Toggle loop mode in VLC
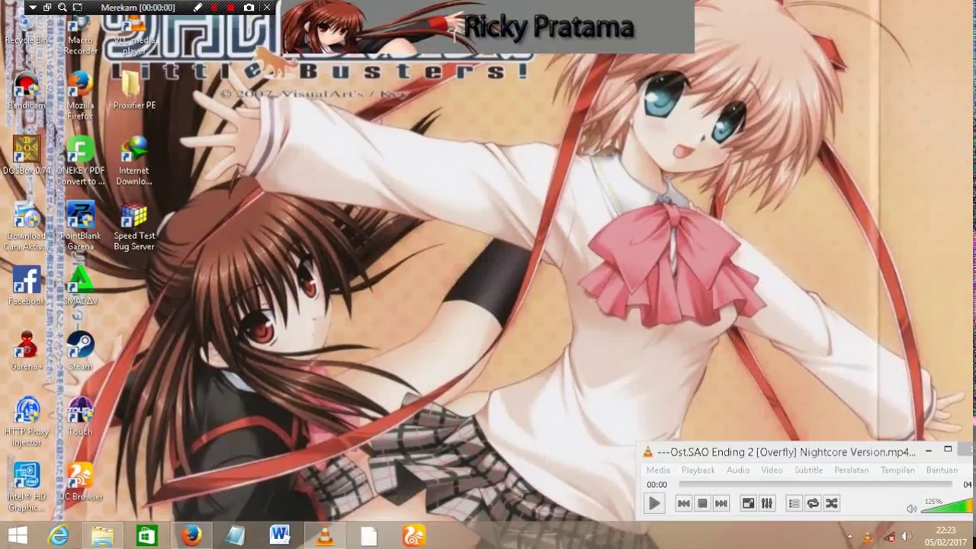Screen dimensions: 976x549 coord(813,503)
